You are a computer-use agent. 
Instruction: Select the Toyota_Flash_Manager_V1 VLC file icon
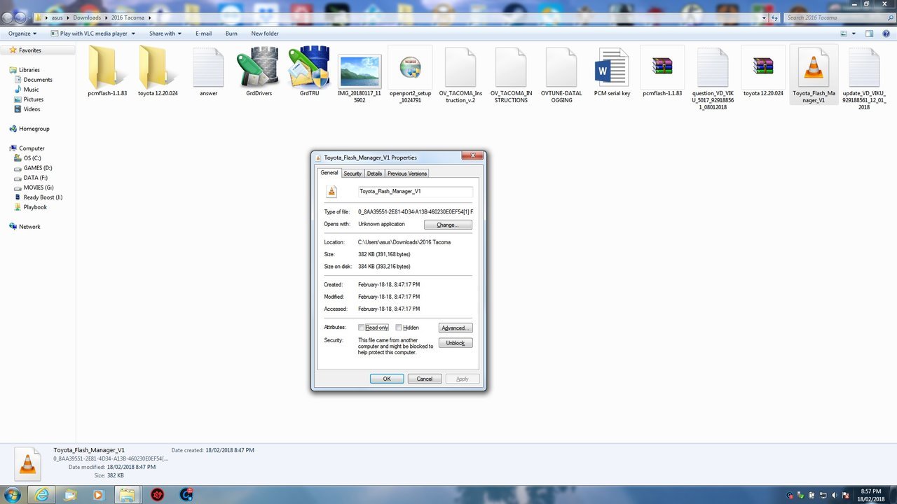point(814,68)
